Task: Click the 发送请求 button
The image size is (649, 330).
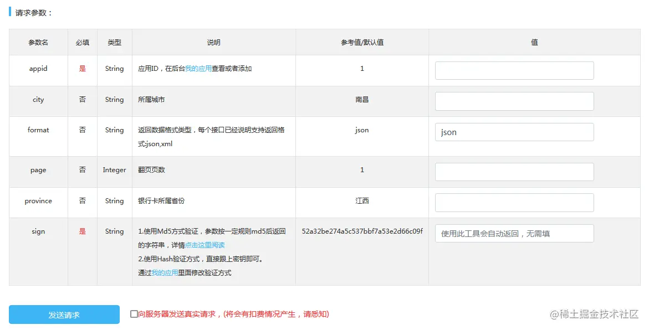Action: (x=64, y=314)
